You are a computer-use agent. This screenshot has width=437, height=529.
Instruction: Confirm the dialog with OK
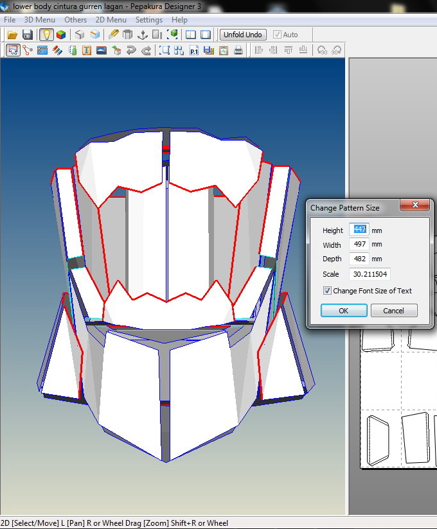[x=344, y=311]
